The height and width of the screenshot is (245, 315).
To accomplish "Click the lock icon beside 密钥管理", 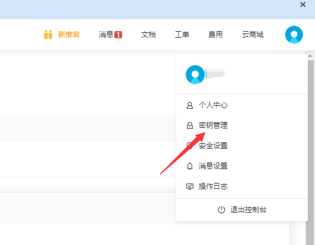I will [x=190, y=125].
